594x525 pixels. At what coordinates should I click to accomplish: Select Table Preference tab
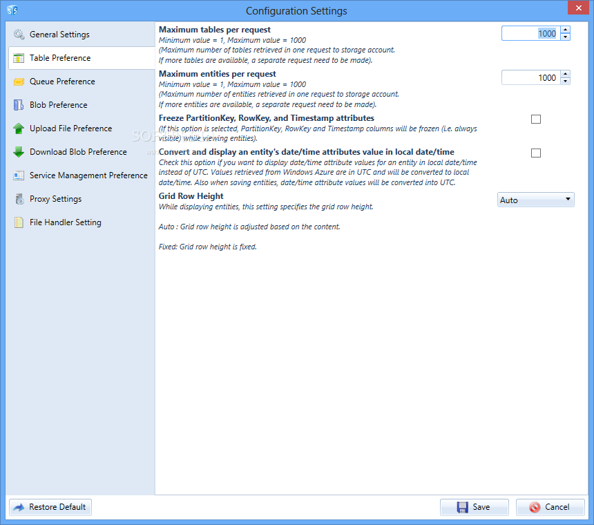82,58
